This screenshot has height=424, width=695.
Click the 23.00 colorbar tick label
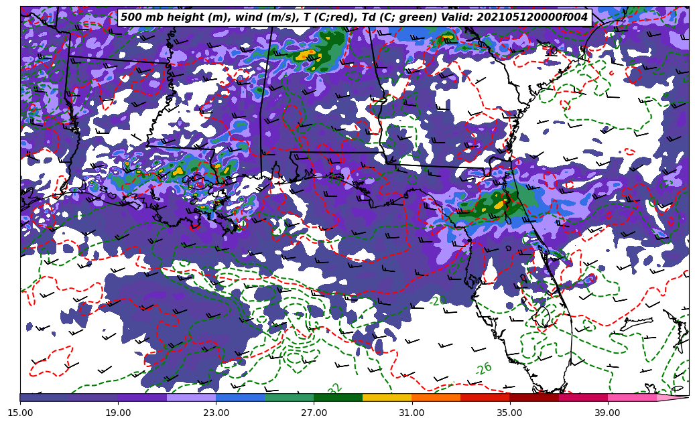coord(216,413)
